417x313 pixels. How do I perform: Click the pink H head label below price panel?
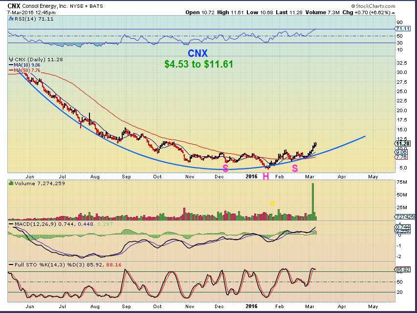click(x=265, y=176)
